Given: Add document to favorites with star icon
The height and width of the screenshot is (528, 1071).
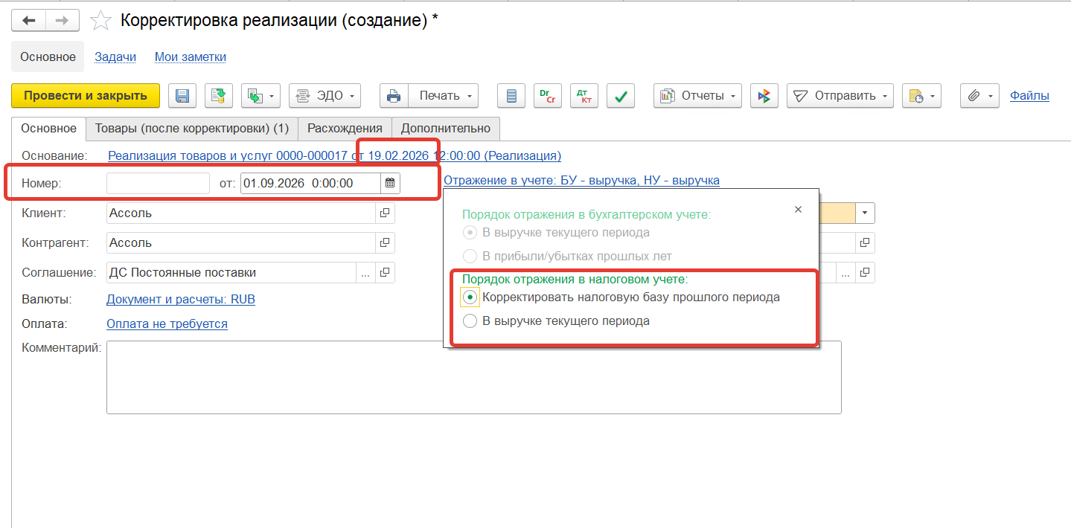Looking at the screenshot, I should coord(100,21).
